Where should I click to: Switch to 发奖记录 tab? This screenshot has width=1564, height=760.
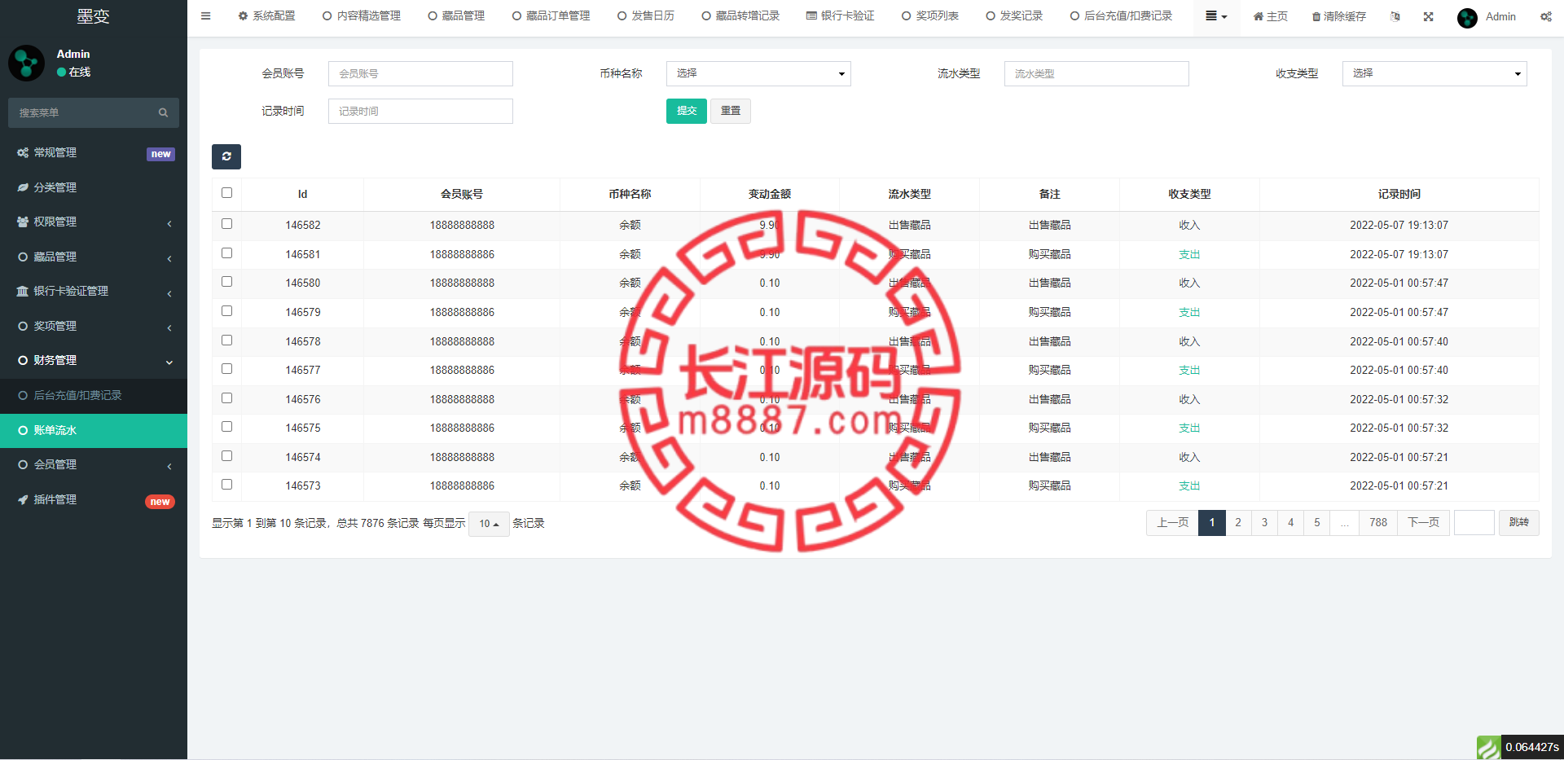1013,16
